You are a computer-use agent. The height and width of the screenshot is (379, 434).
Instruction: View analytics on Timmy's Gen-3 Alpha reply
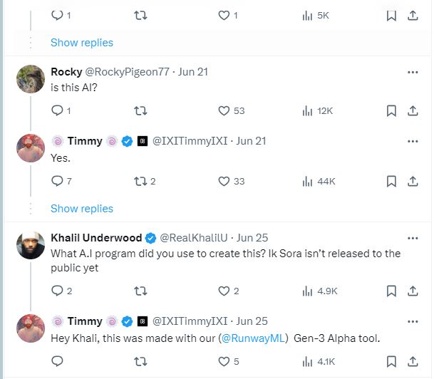[308, 361]
